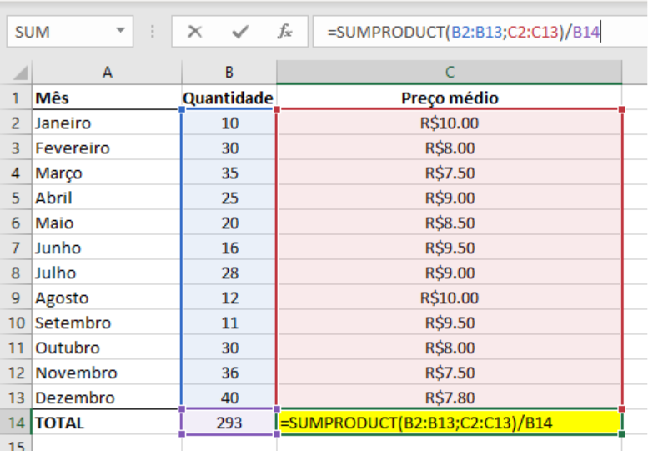
Task: Click inside the Name Box showing SUM
Action: click(x=58, y=33)
